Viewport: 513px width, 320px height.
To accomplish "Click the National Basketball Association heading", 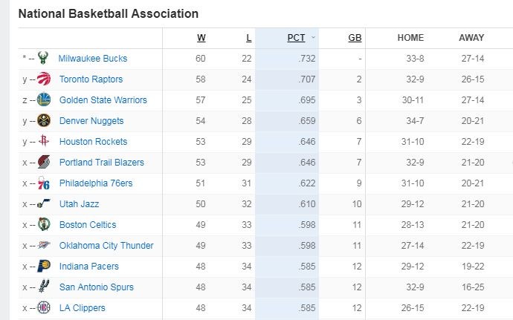I will [x=108, y=13].
